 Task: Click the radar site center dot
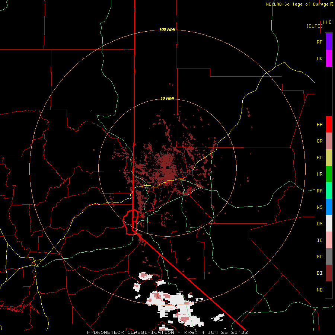click(167, 167)
